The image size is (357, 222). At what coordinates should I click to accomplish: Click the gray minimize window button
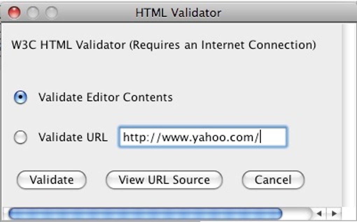coord(33,13)
